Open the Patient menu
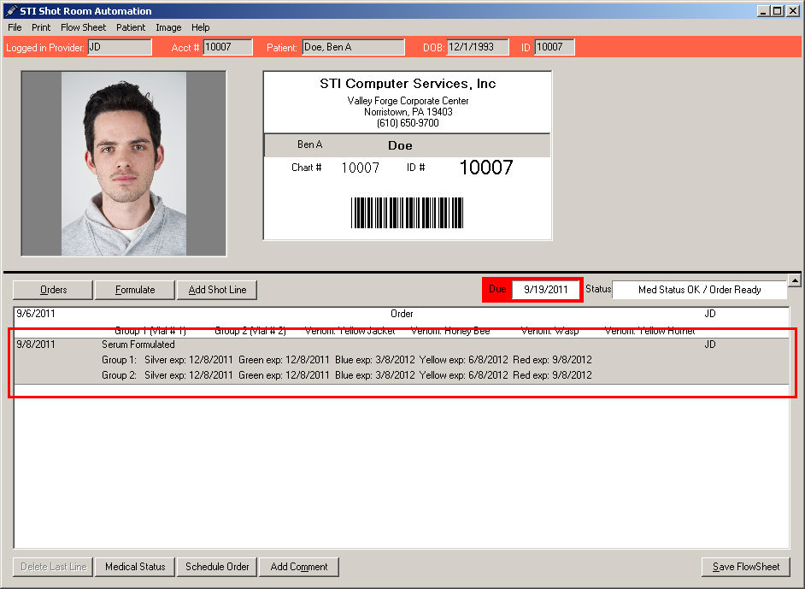 tap(131, 27)
